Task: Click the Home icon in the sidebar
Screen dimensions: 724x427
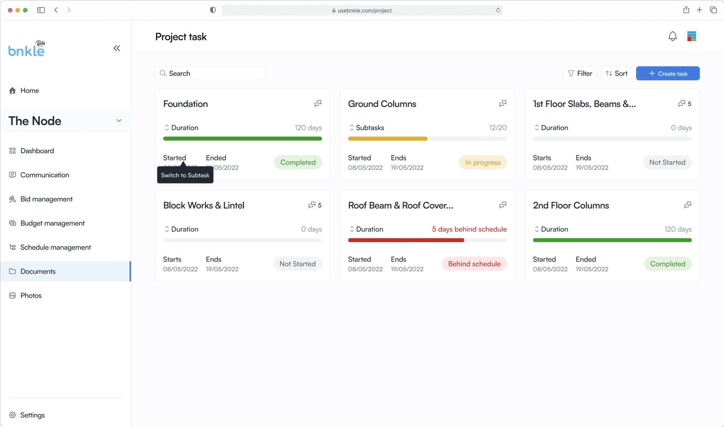Action: (x=12, y=90)
